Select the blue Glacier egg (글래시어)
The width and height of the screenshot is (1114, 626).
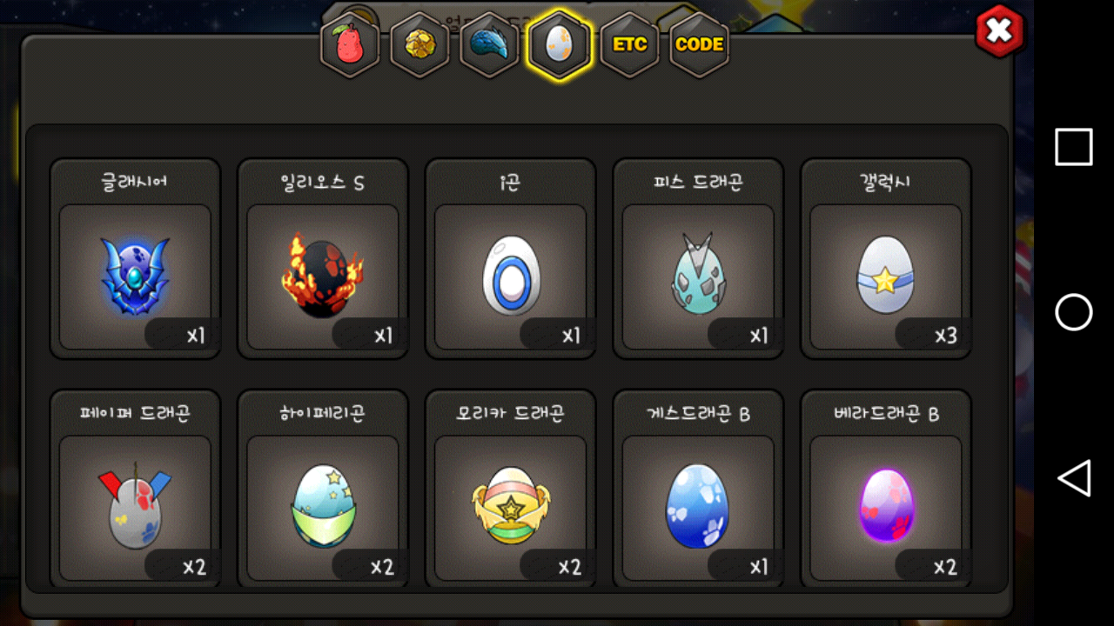coord(135,258)
